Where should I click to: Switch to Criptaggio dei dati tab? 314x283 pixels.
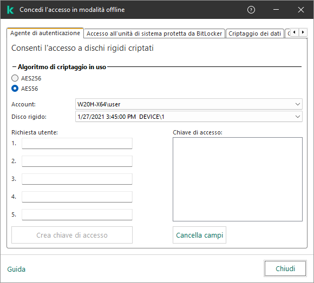coord(254,33)
